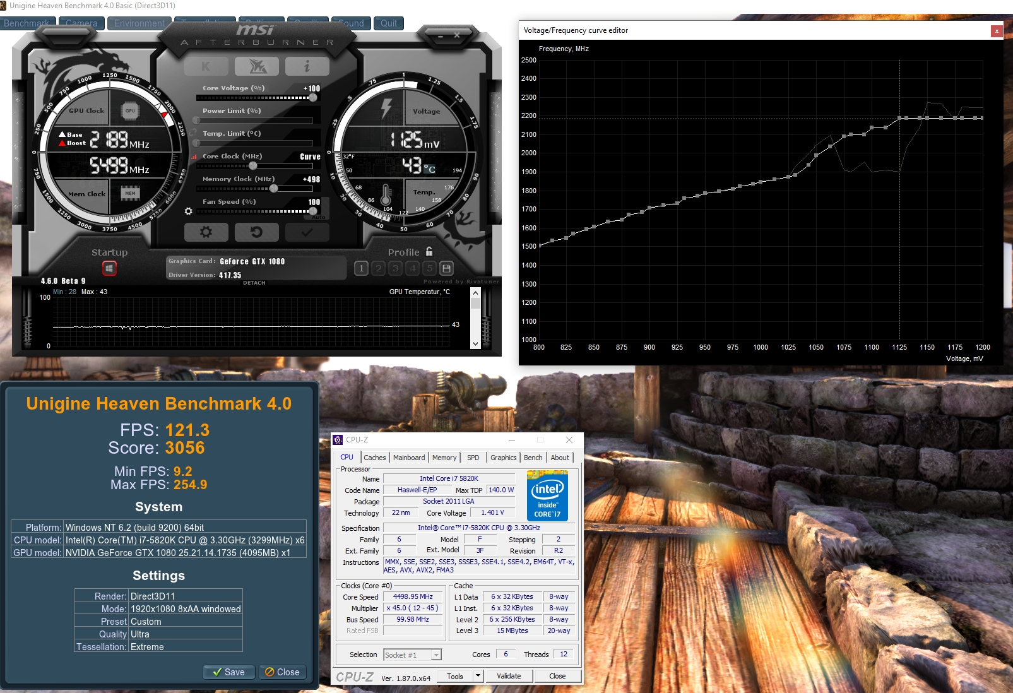Toggle the Profile lock icon

(429, 251)
